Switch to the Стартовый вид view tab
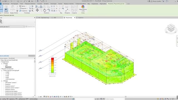This screenshot has width=178, height=100. coord(44,18)
